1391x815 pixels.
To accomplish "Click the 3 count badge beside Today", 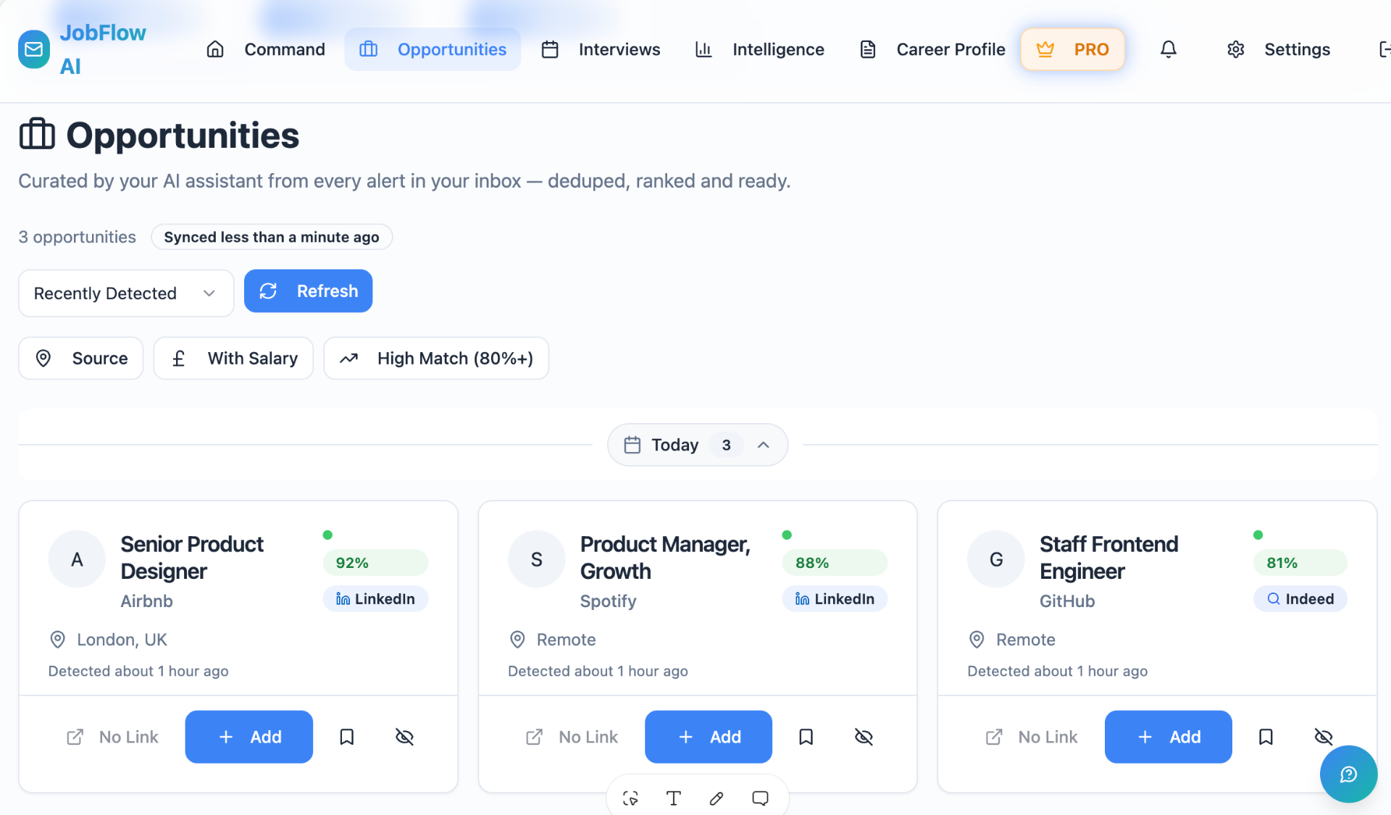I will [726, 445].
